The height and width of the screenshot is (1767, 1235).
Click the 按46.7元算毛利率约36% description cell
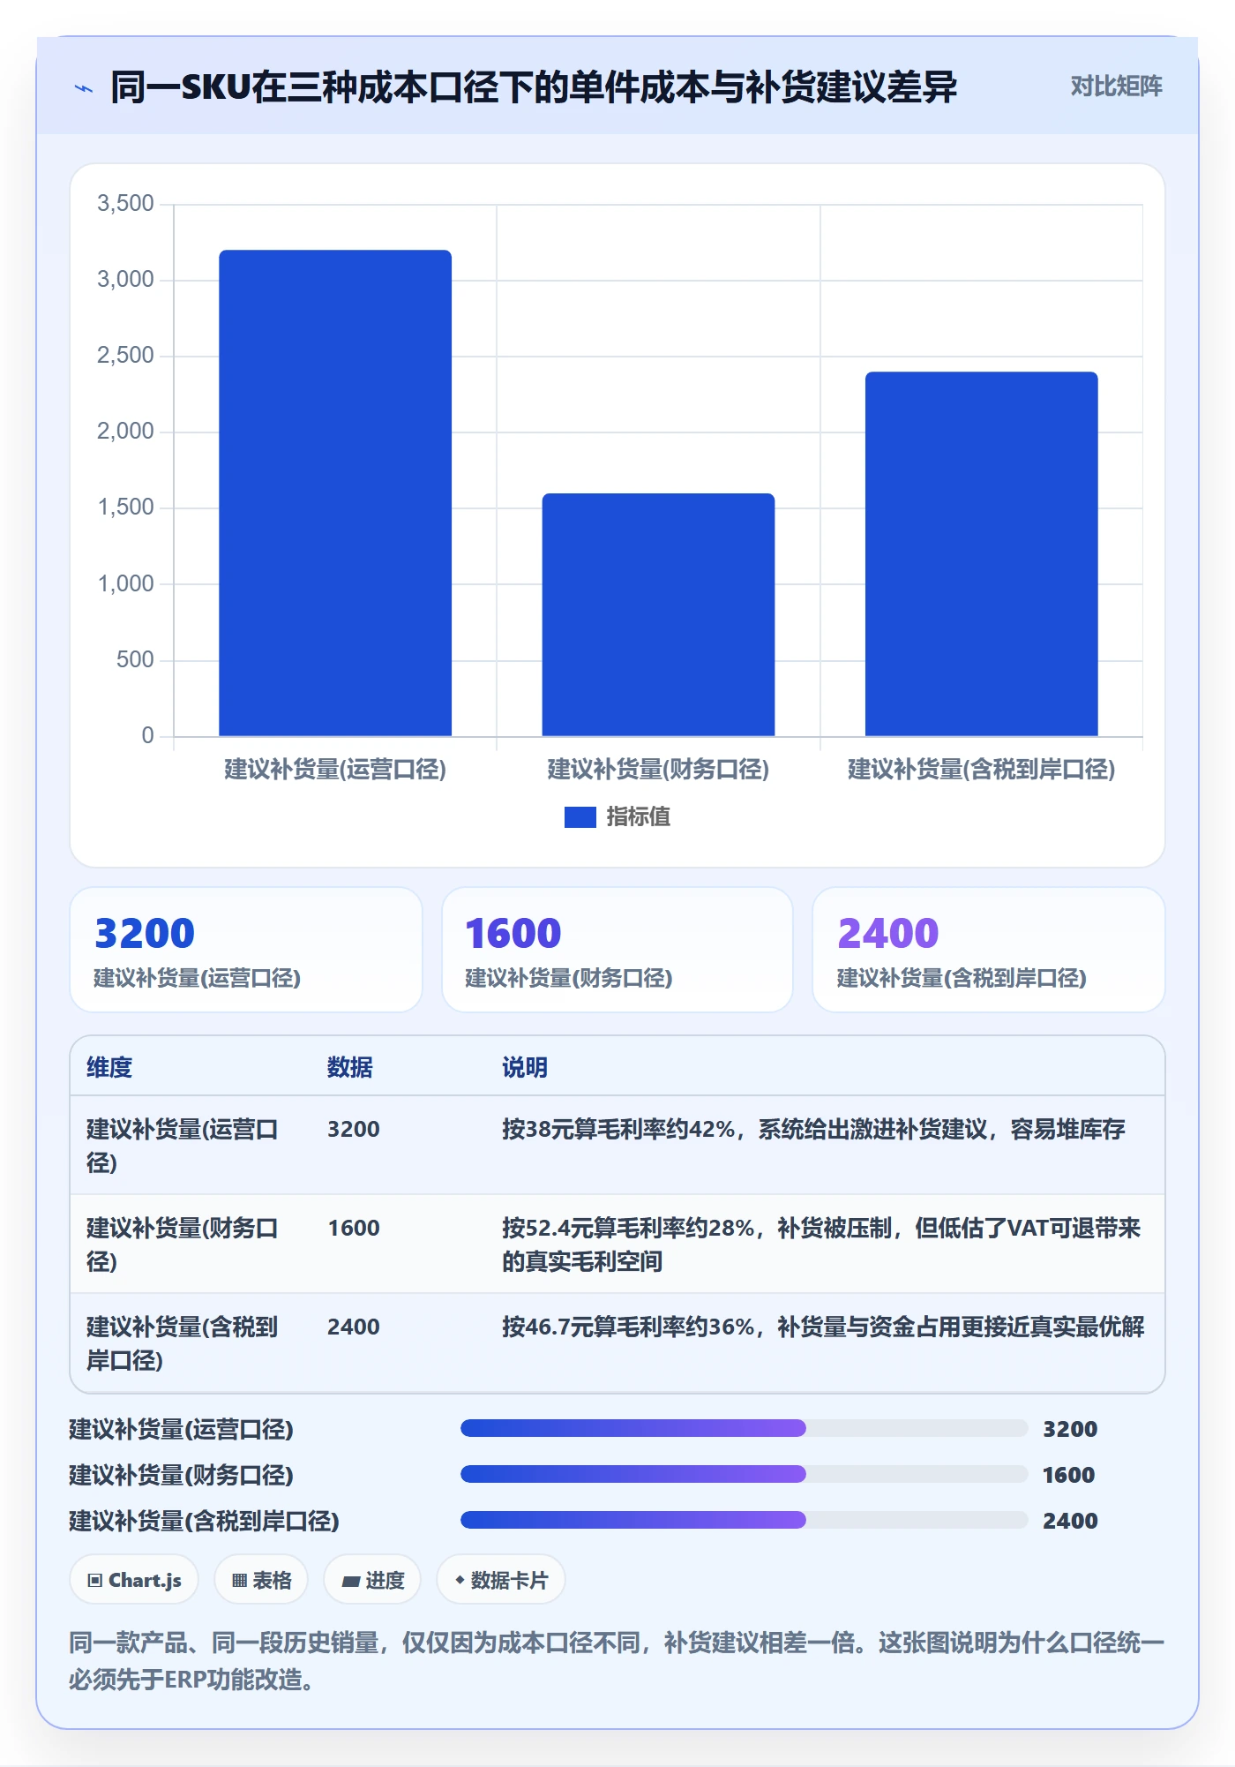pos(823,1327)
